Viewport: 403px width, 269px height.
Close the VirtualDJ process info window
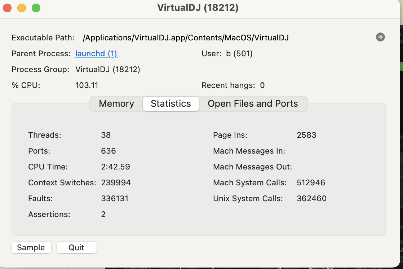tap(7, 8)
